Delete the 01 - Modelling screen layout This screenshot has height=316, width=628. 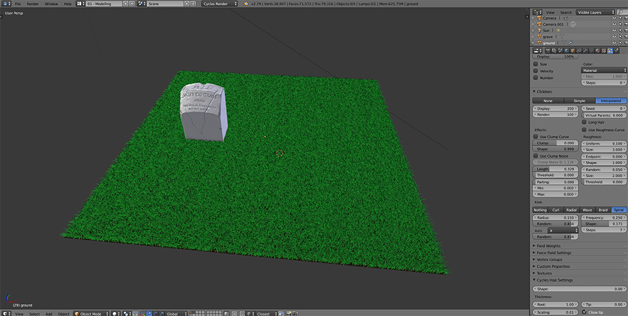coord(132,4)
